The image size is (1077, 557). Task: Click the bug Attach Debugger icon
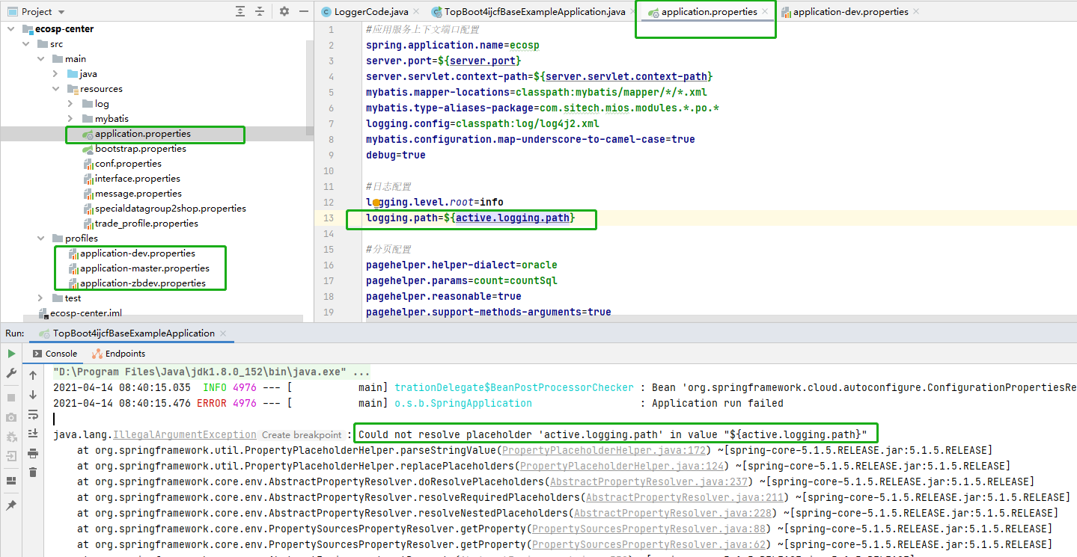pos(11,437)
